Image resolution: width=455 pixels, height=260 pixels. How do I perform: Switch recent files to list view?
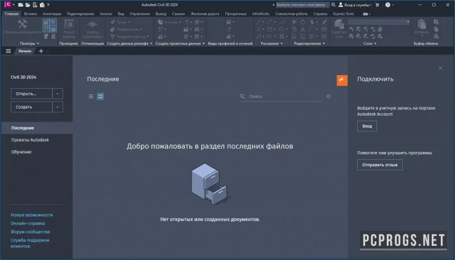tap(91, 96)
